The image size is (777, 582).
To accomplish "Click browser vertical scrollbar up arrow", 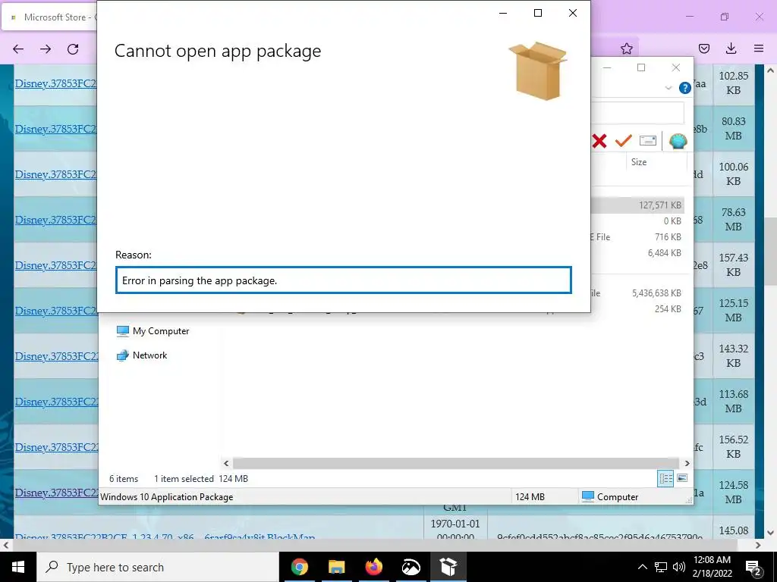I will click(x=771, y=70).
